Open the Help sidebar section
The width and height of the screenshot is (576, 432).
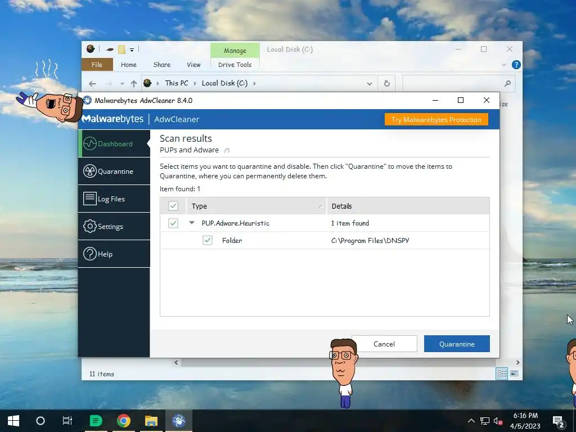(x=114, y=254)
